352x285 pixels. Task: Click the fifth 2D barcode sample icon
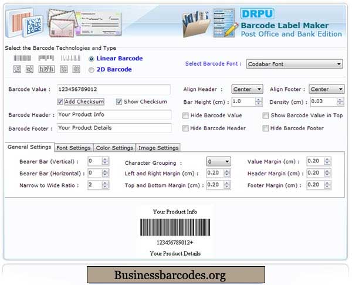pyautogui.click(x=76, y=69)
